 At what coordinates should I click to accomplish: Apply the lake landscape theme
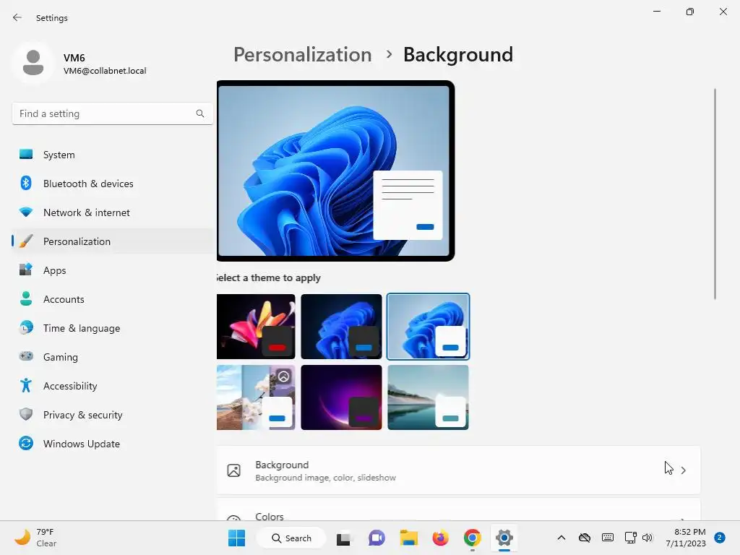pos(428,397)
